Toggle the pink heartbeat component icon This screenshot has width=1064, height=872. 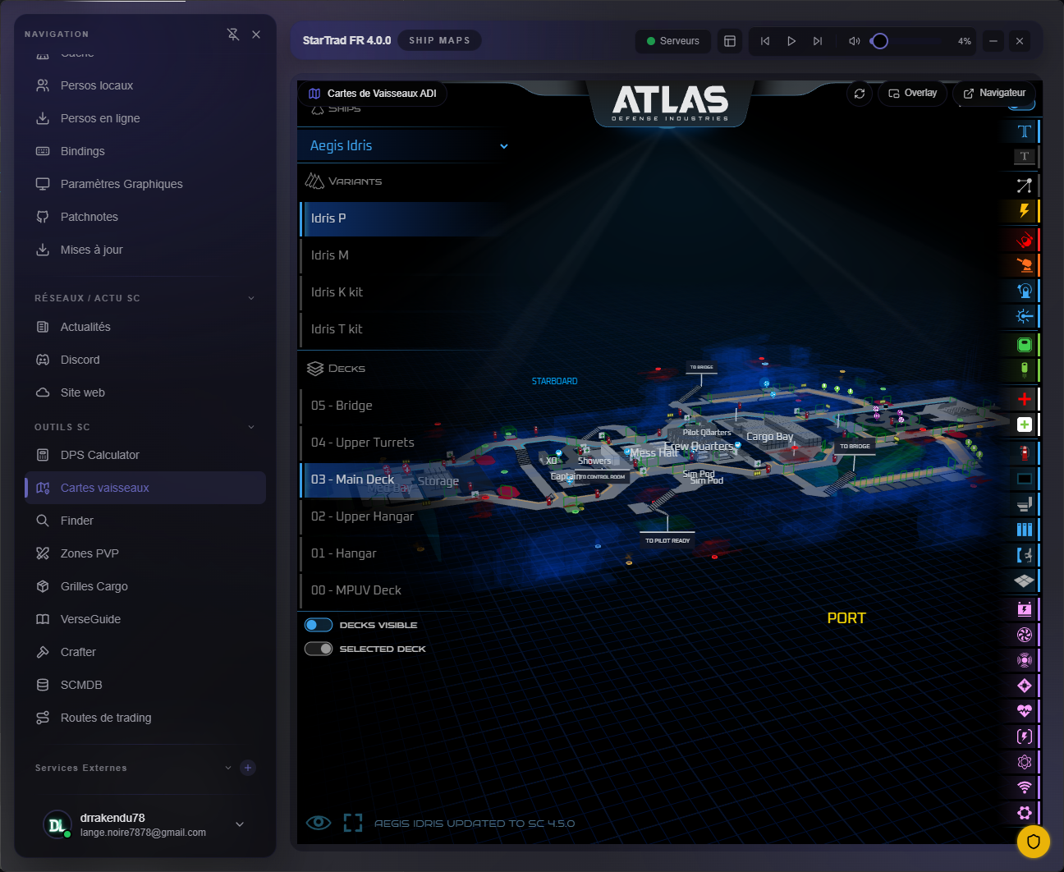coord(1024,711)
